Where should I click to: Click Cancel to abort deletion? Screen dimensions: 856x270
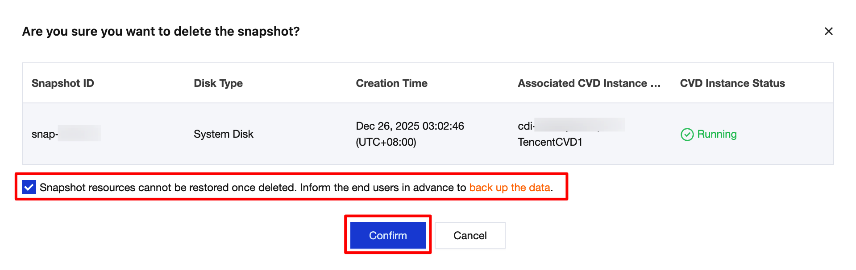470,235
